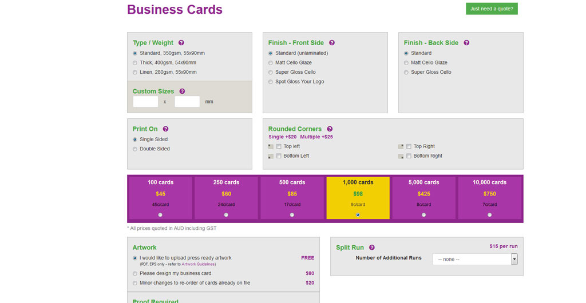Select Thick, 400gsm, 54x90mm card type
Viewport: 586px width, 303px height.
[x=135, y=63]
